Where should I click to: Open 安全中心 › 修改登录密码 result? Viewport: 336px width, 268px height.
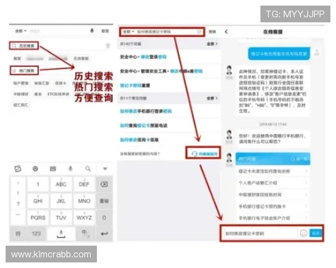pos(169,57)
